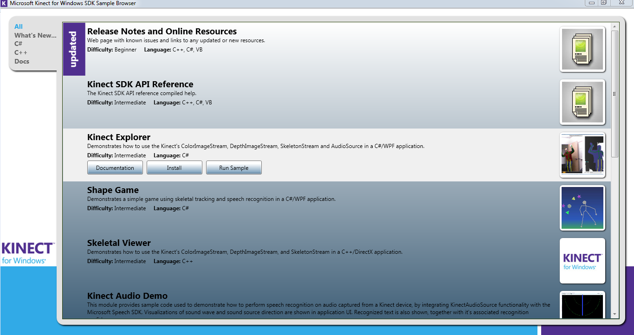Select the Release Notes and Online Resources title

tap(162, 32)
